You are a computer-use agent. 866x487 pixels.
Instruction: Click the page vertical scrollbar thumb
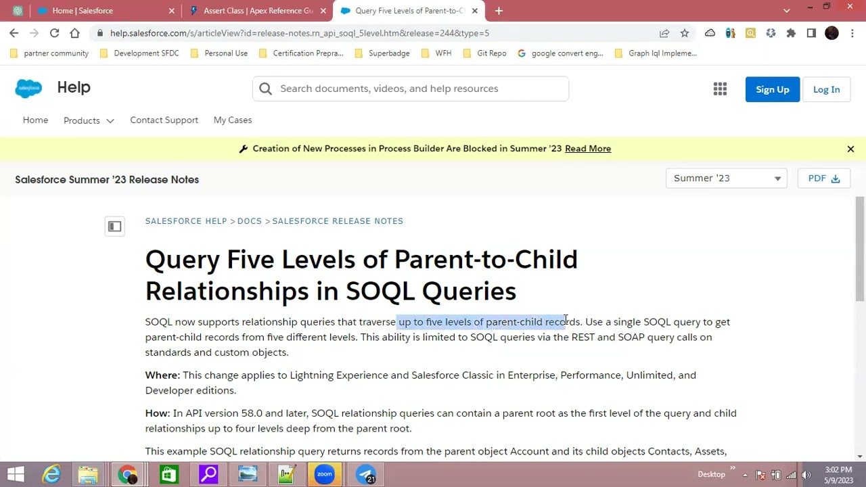(860, 249)
